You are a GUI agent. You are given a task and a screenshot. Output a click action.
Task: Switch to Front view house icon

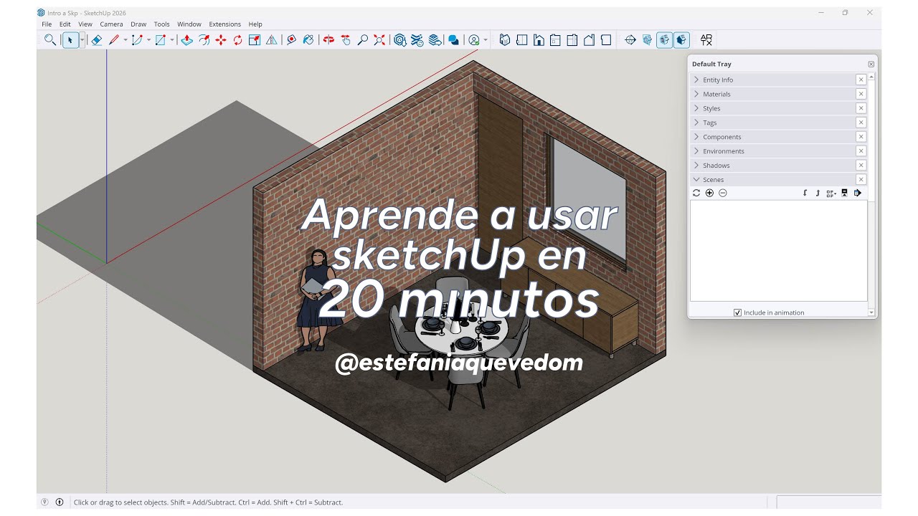click(x=539, y=40)
